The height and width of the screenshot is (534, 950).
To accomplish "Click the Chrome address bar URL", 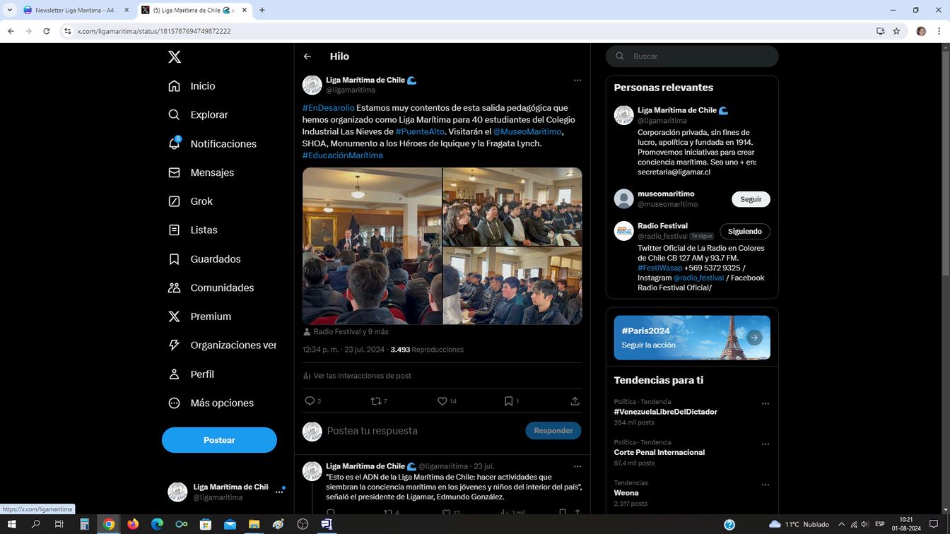I will [154, 31].
